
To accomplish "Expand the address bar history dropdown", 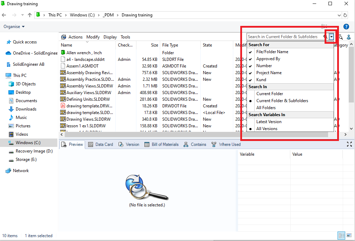I will (339, 15).
